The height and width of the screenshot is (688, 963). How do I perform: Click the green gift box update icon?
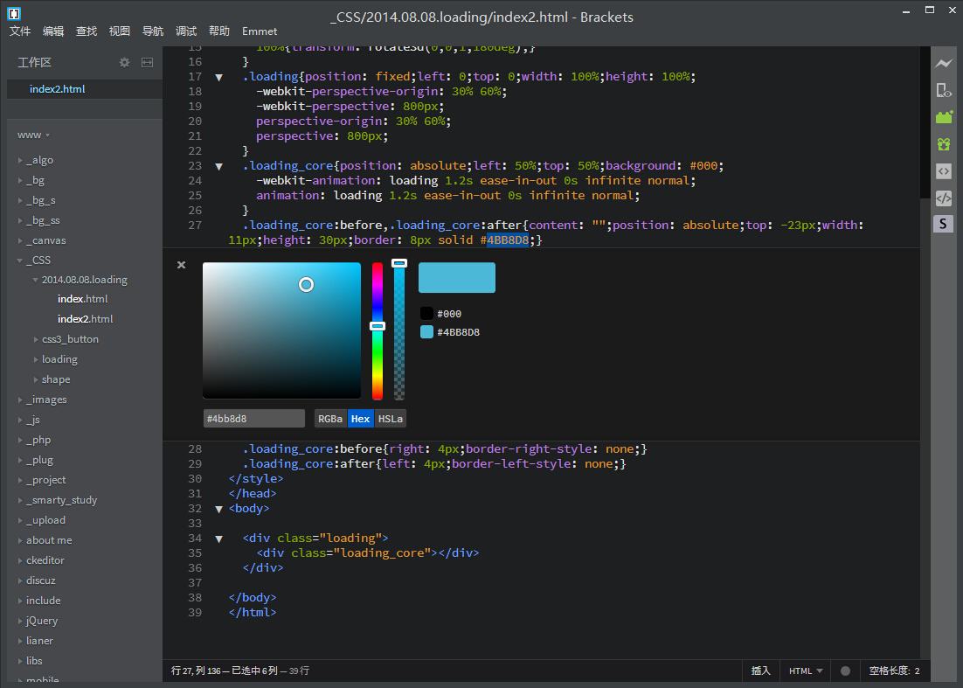(x=943, y=144)
